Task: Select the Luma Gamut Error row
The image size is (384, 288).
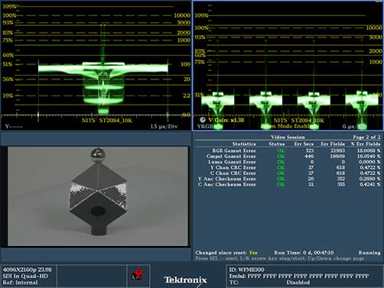Action: point(288,162)
